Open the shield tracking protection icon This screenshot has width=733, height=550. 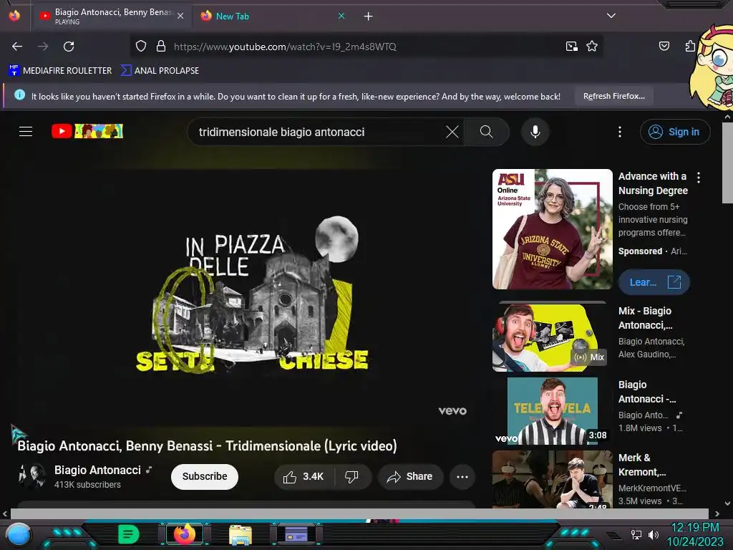click(x=141, y=46)
